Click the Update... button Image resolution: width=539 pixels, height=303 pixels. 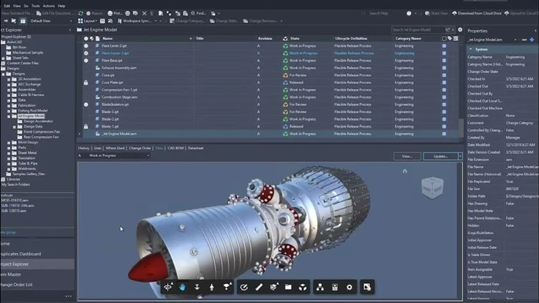[x=440, y=156]
